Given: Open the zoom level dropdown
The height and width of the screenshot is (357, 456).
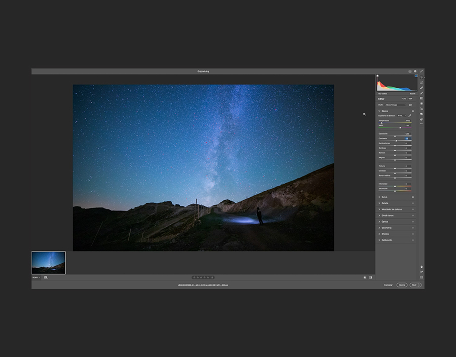Looking at the screenshot, I should tap(36, 277).
